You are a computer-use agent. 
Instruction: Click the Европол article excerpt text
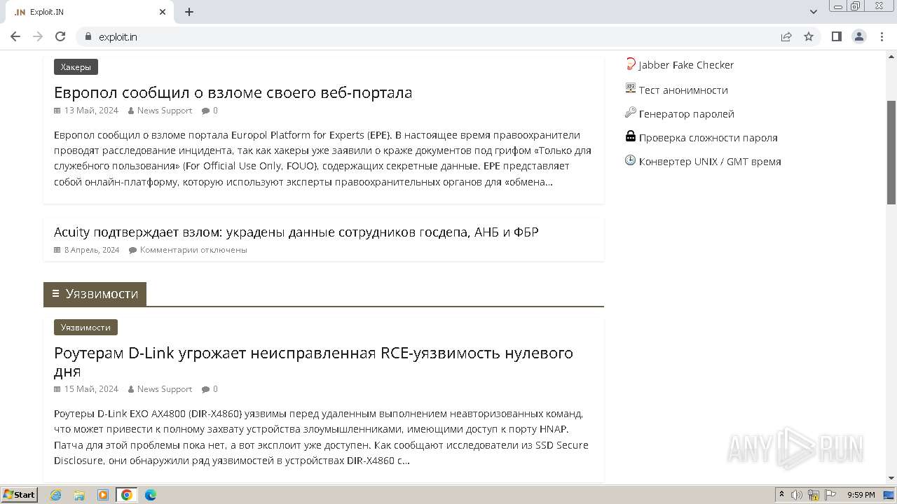click(x=323, y=158)
